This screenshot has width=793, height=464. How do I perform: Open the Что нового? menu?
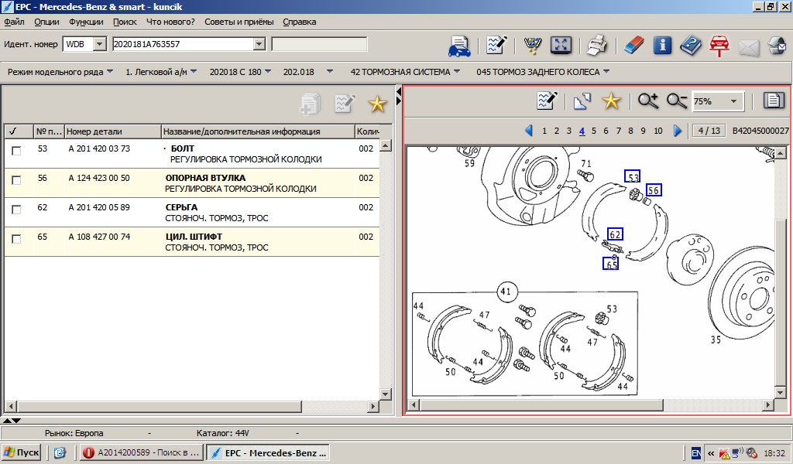(x=170, y=22)
